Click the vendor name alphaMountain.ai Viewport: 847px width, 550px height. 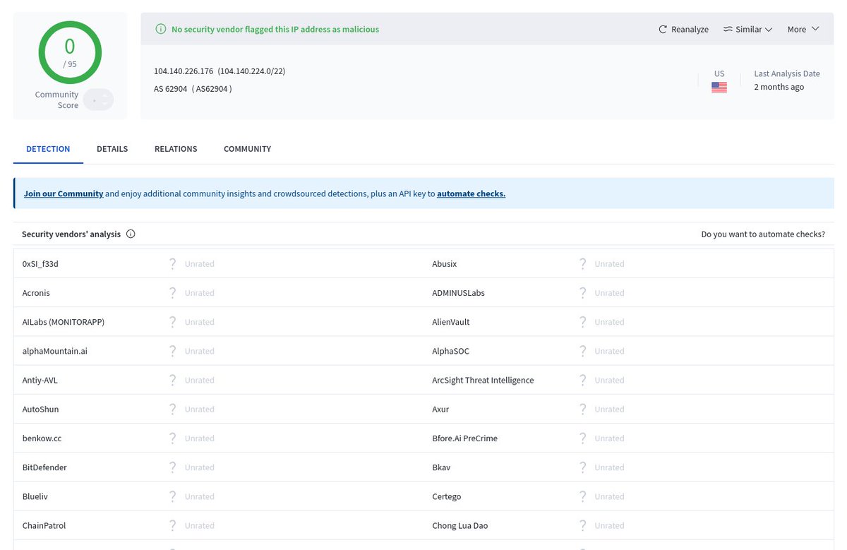(x=55, y=351)
